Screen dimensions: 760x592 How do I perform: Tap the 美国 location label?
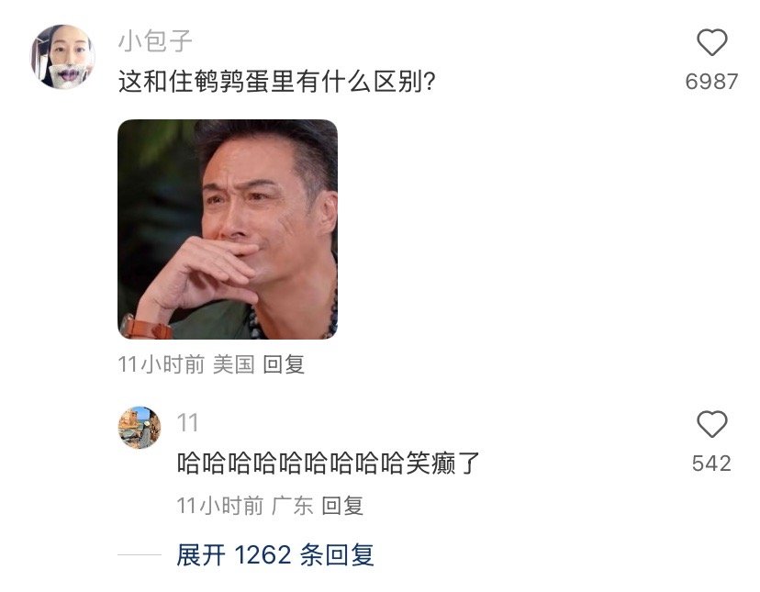coord(234,364)
